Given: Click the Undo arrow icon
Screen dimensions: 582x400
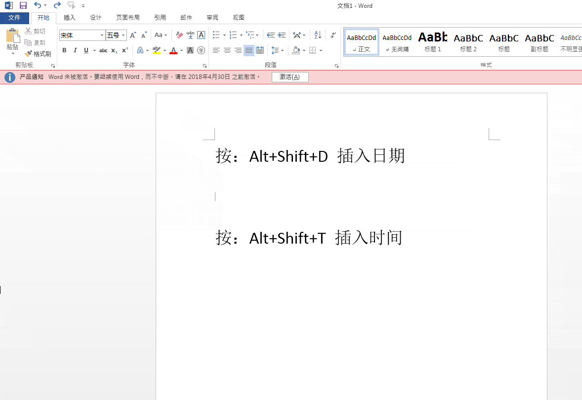Looking at the screenshot, I should point(38,5).
